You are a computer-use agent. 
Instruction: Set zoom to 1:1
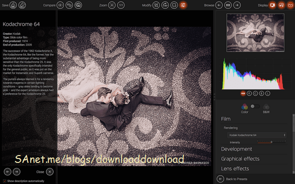coord(121,5)
